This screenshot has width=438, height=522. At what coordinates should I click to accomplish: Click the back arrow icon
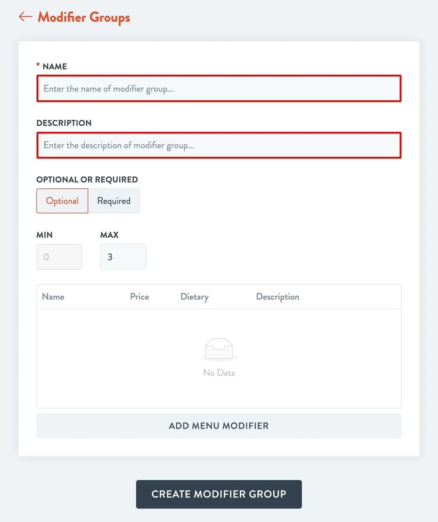pos(26,17)
